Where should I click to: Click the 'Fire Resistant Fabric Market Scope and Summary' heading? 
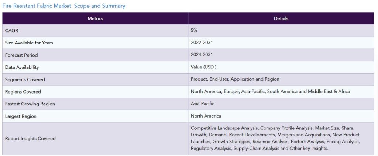pyautogui.click(x=63, y=6)
